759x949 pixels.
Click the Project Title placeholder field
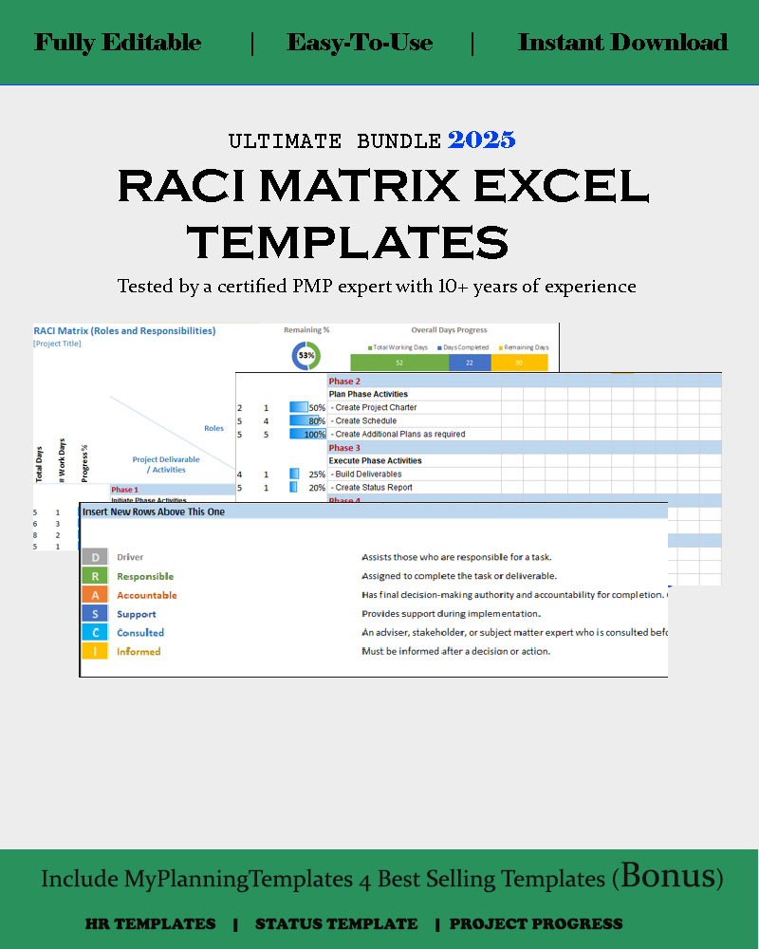(58, 344)
